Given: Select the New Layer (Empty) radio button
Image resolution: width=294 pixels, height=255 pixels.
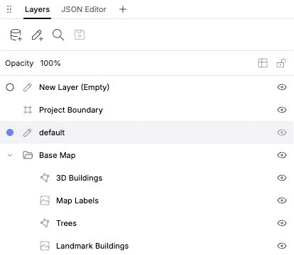Looking at the screenshot, I should point(10,87).
